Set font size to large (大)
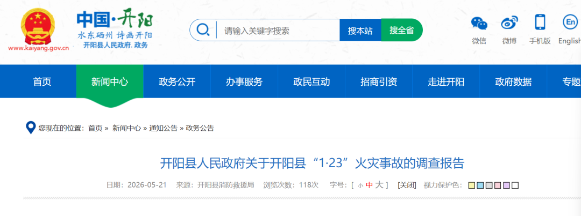 (379, 185)
